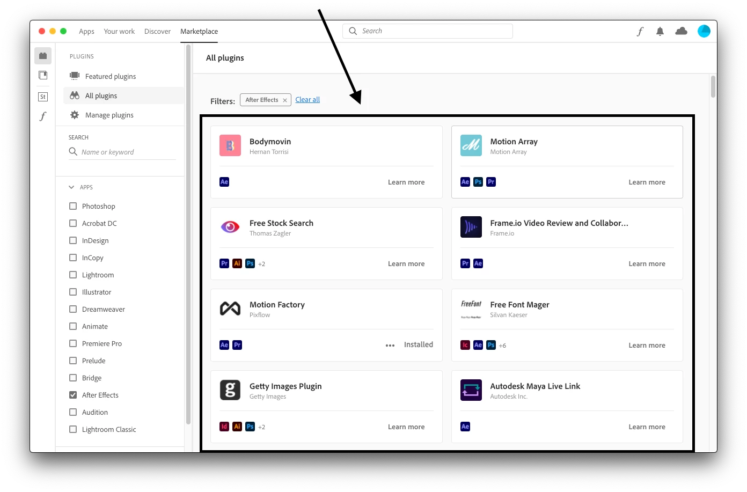Click the gear icon beside Manage plugins
The image size is (747, 492).
(x=75, y=115)
